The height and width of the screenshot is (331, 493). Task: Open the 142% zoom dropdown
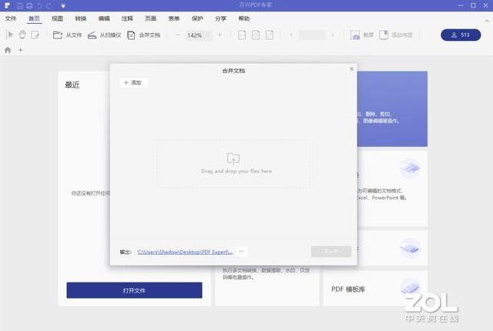[x=199, y=35]
